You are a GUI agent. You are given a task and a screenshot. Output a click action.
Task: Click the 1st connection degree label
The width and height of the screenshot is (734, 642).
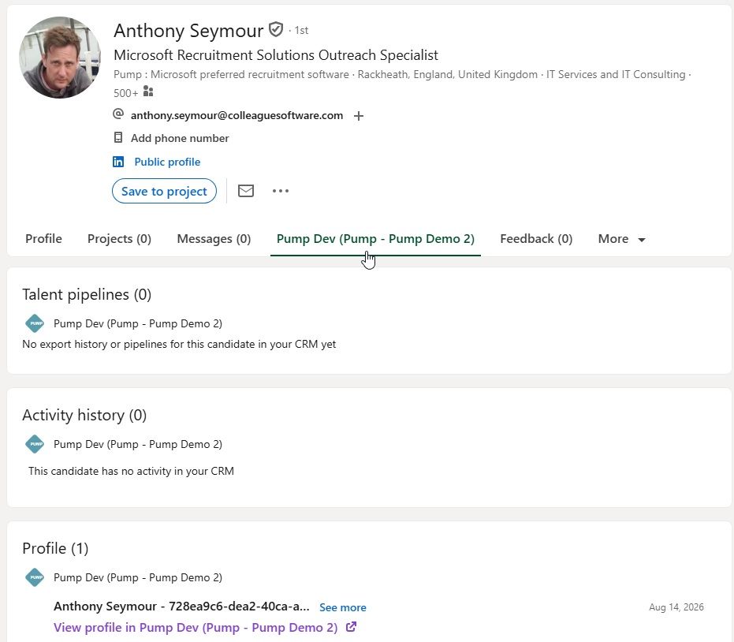click(301, 31)
